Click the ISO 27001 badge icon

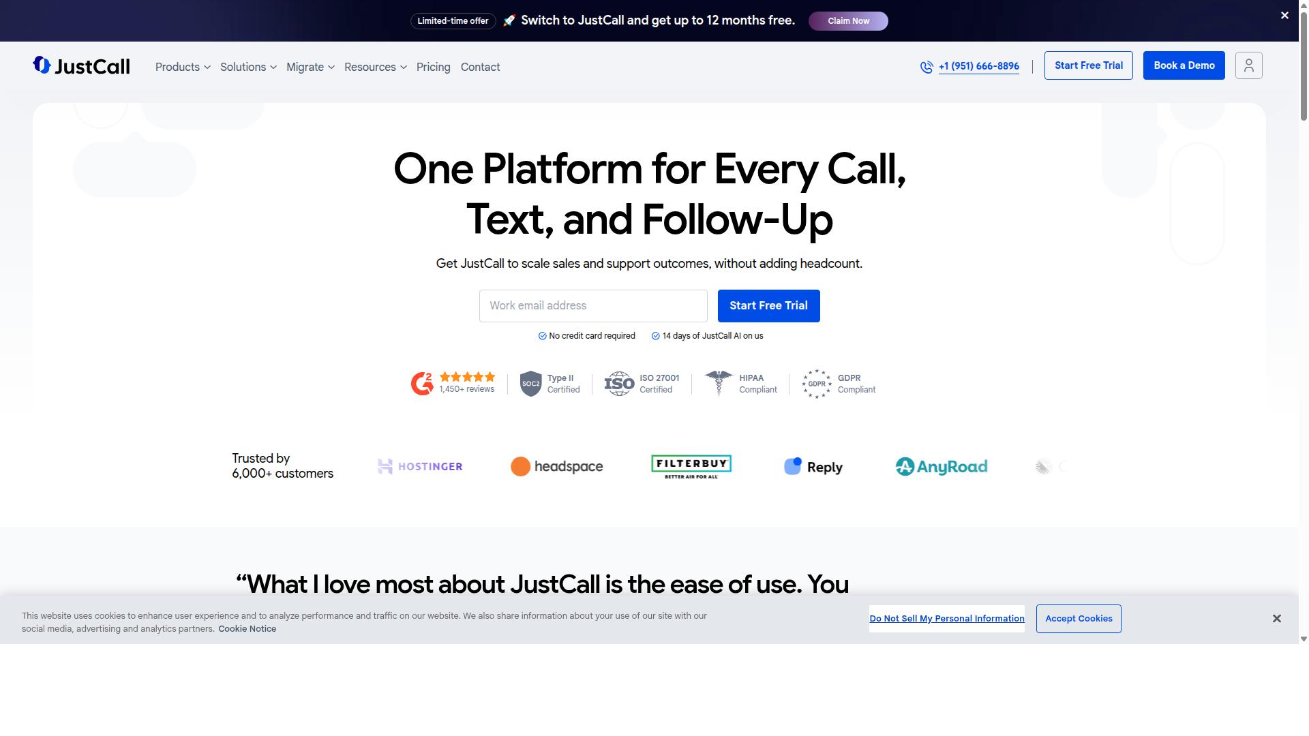tap(619, 384)
